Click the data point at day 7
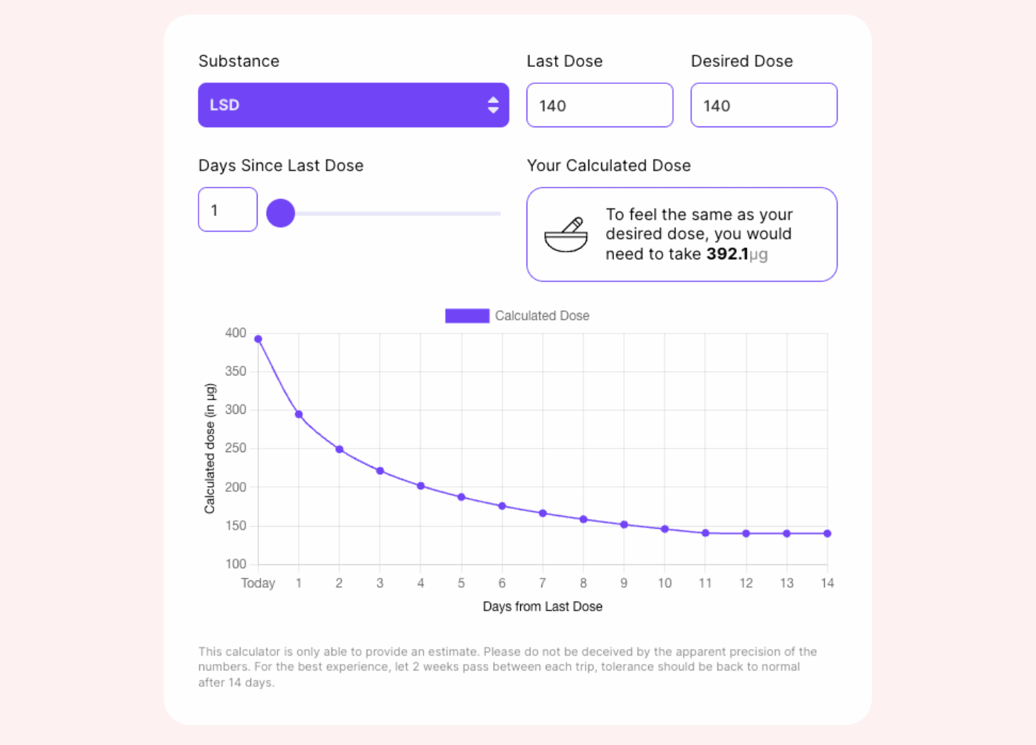This screenshot has height=745, width=1036. tap(542, 513)
